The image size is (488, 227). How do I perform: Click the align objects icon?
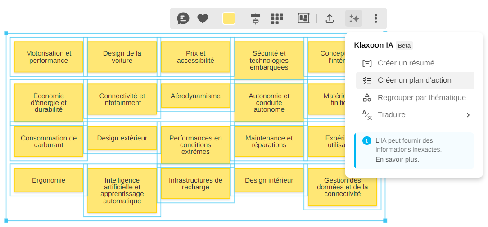click(x=256, y=18)
